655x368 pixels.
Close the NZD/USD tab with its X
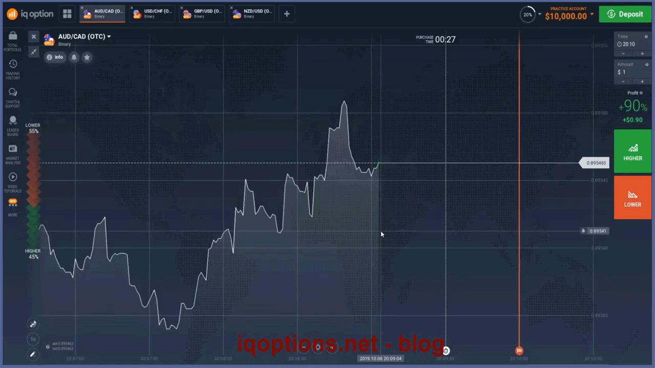pyautogui.click(x=232, y=9)
